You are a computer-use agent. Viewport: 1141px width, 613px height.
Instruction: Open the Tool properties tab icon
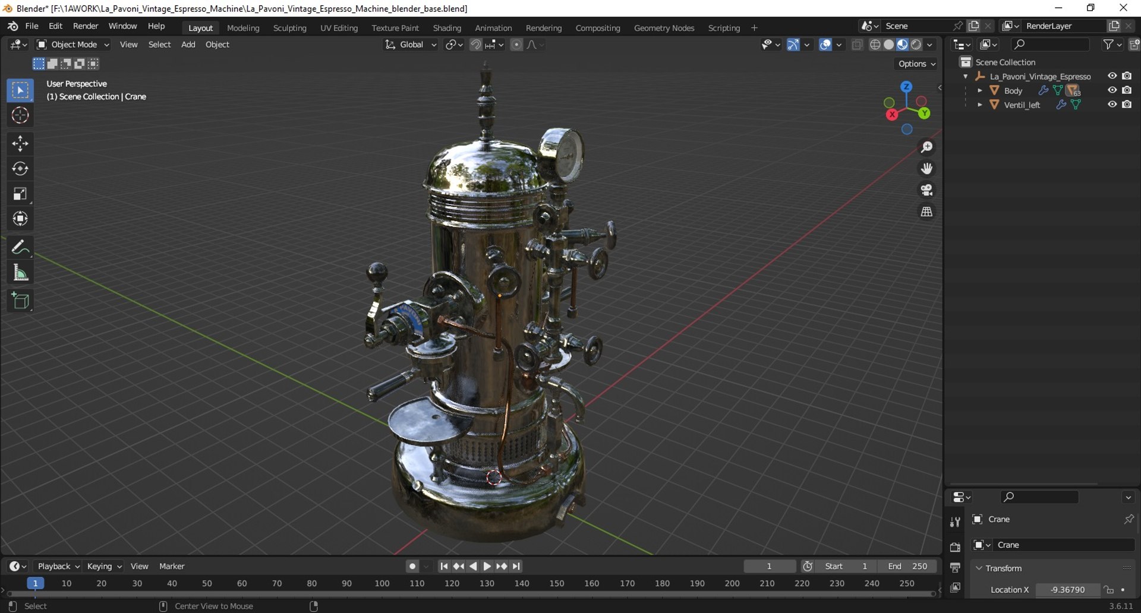(955, 522)
